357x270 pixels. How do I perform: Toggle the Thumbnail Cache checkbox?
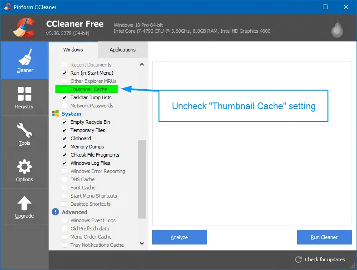point(64,89)
